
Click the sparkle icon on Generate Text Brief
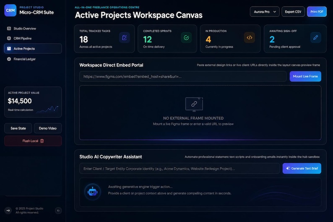point(288,168)
